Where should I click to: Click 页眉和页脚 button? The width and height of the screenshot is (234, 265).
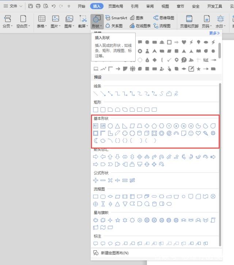pyautogui.click(x=189, y=22)
